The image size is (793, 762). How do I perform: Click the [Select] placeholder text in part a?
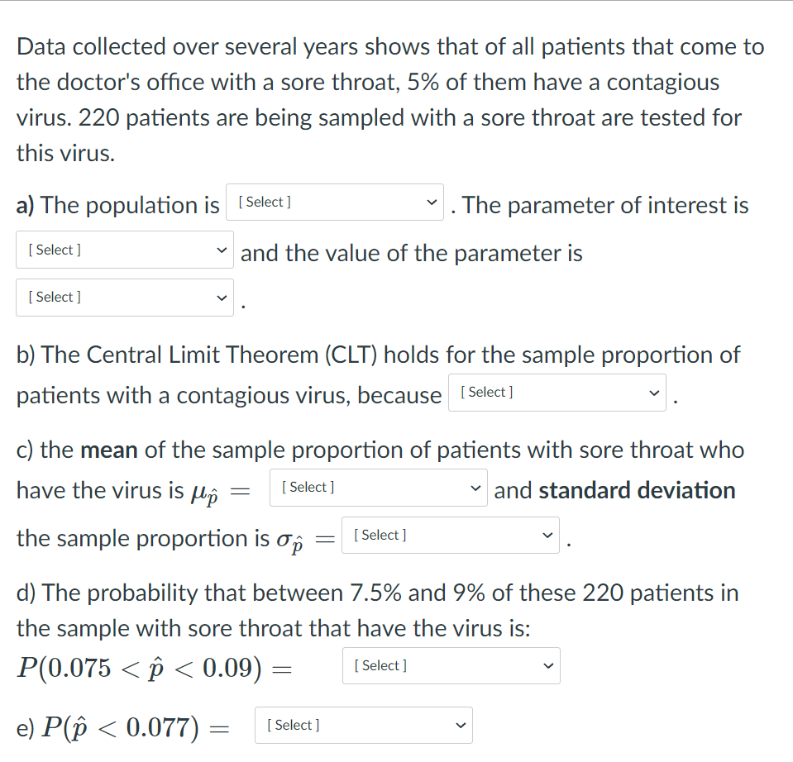pos(263,202)
